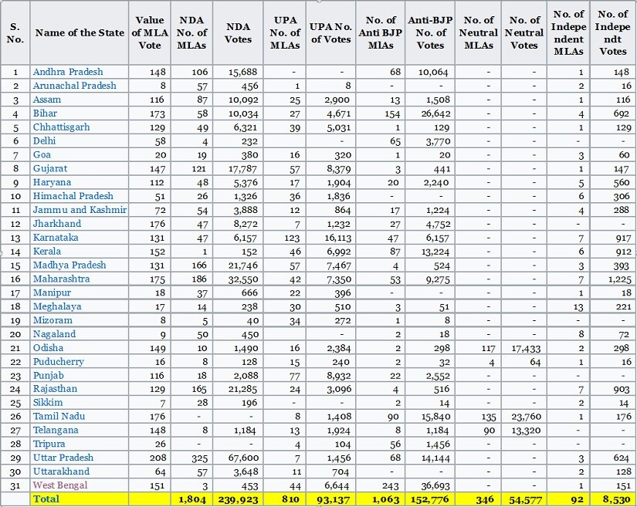Click the Mizoram link
This screenshot has width=637, height=507.
tap(53, 320)
